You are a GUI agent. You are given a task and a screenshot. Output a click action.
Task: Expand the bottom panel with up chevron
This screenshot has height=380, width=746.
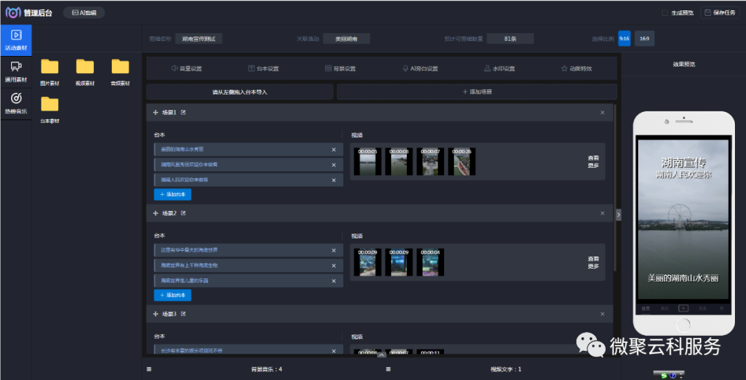[x=381, y=355]
